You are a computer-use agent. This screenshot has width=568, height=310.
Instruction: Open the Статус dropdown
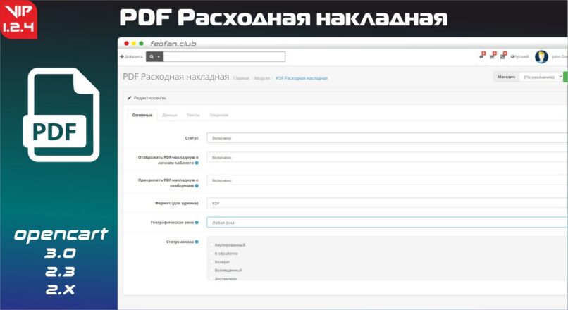[387, 138]
